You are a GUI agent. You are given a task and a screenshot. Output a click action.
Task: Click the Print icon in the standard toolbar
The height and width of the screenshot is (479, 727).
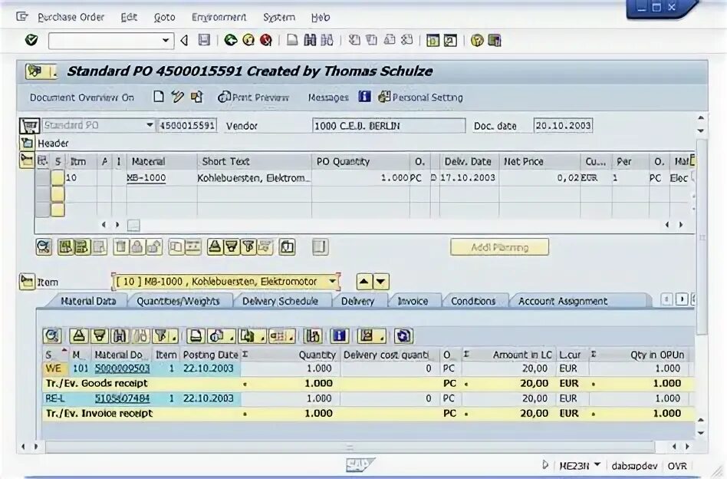click(292, 41)
